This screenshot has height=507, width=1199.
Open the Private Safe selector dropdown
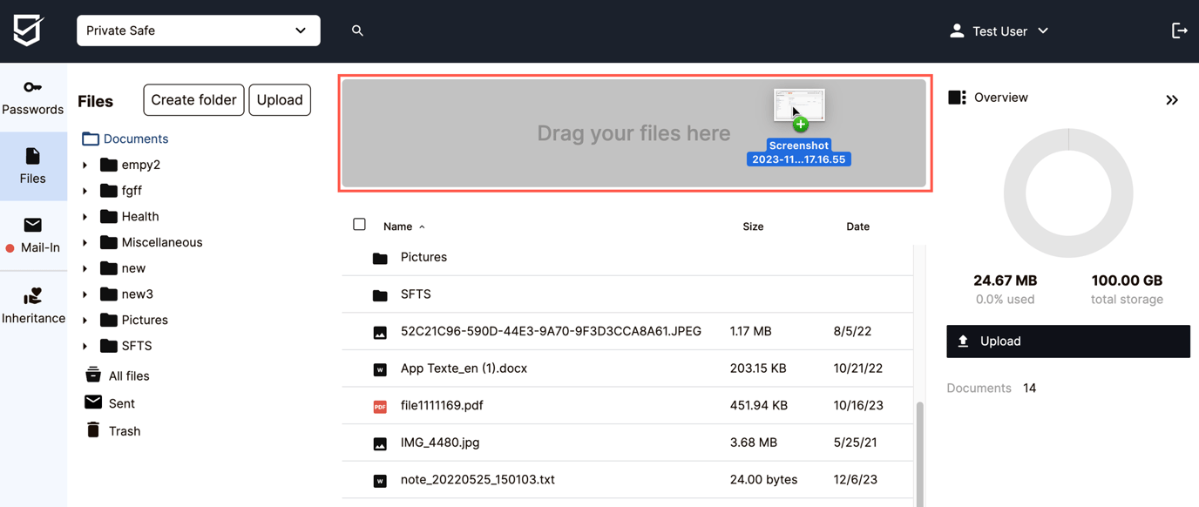[x=198, y=30]
